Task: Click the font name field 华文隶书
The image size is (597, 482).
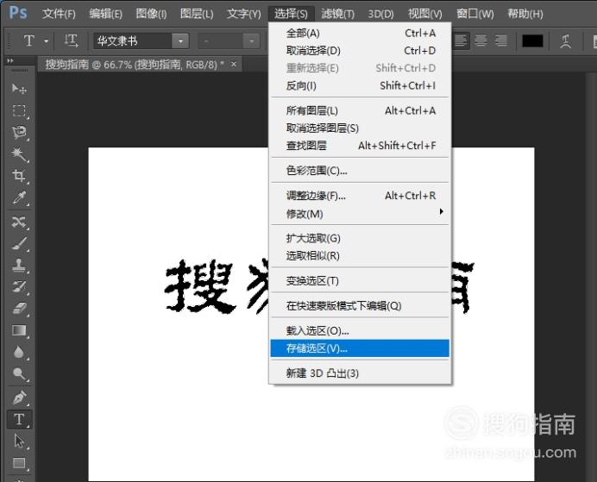Action: pos(133,41)
